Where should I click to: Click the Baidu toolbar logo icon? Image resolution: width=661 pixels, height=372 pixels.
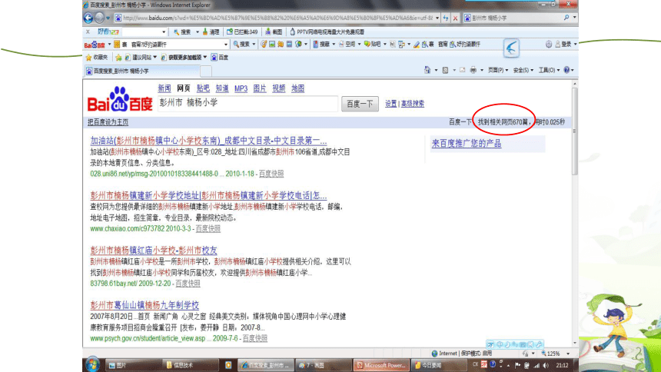(x=95, y=45)
